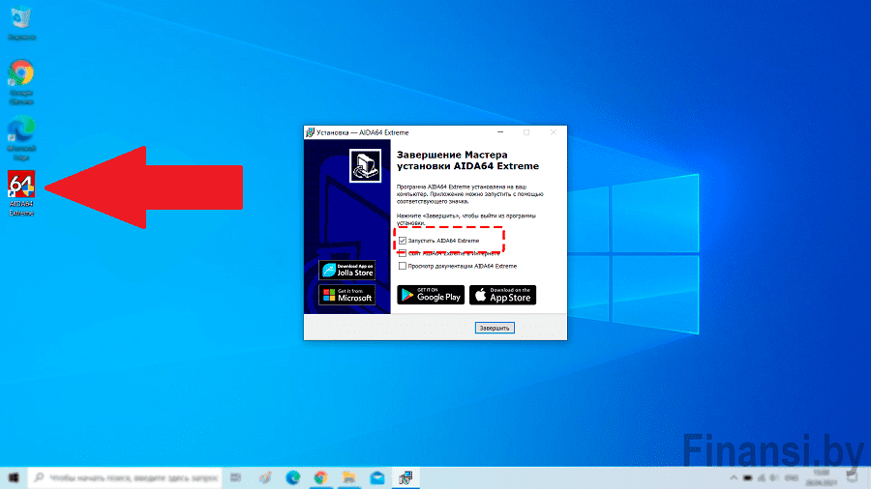This screenshot has height=489, width=871.
Task: Click the taskbar icon next to Task View
Action: coord(265,478)
